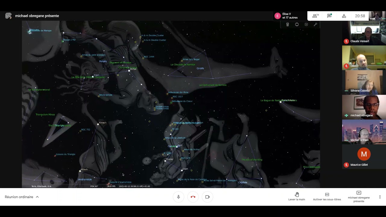
Task: Click the 'Amas de la Libellule' label
Action: point(175,138)
